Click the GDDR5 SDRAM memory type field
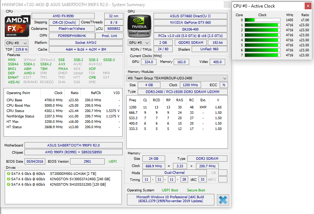 (x=191, y=43)
